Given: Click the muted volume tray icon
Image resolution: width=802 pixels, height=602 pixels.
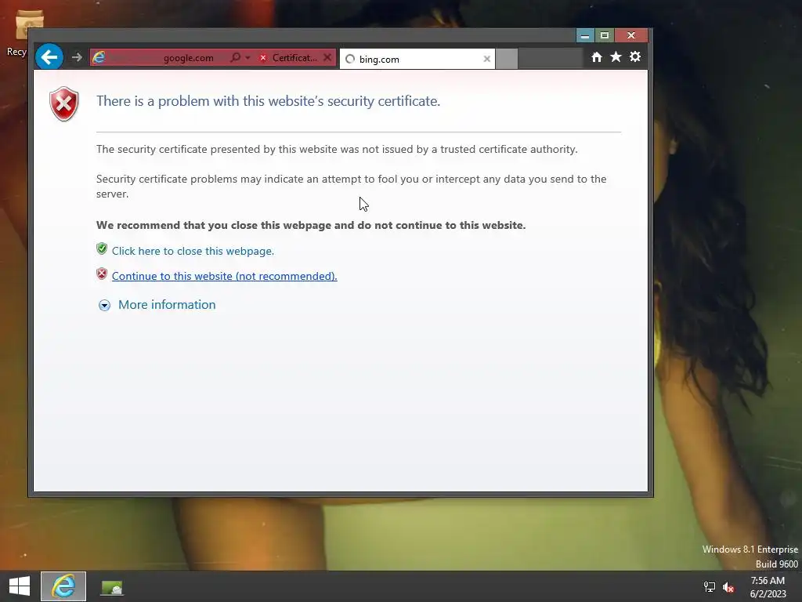Looking at the screenshot, I should click(728, 587).
